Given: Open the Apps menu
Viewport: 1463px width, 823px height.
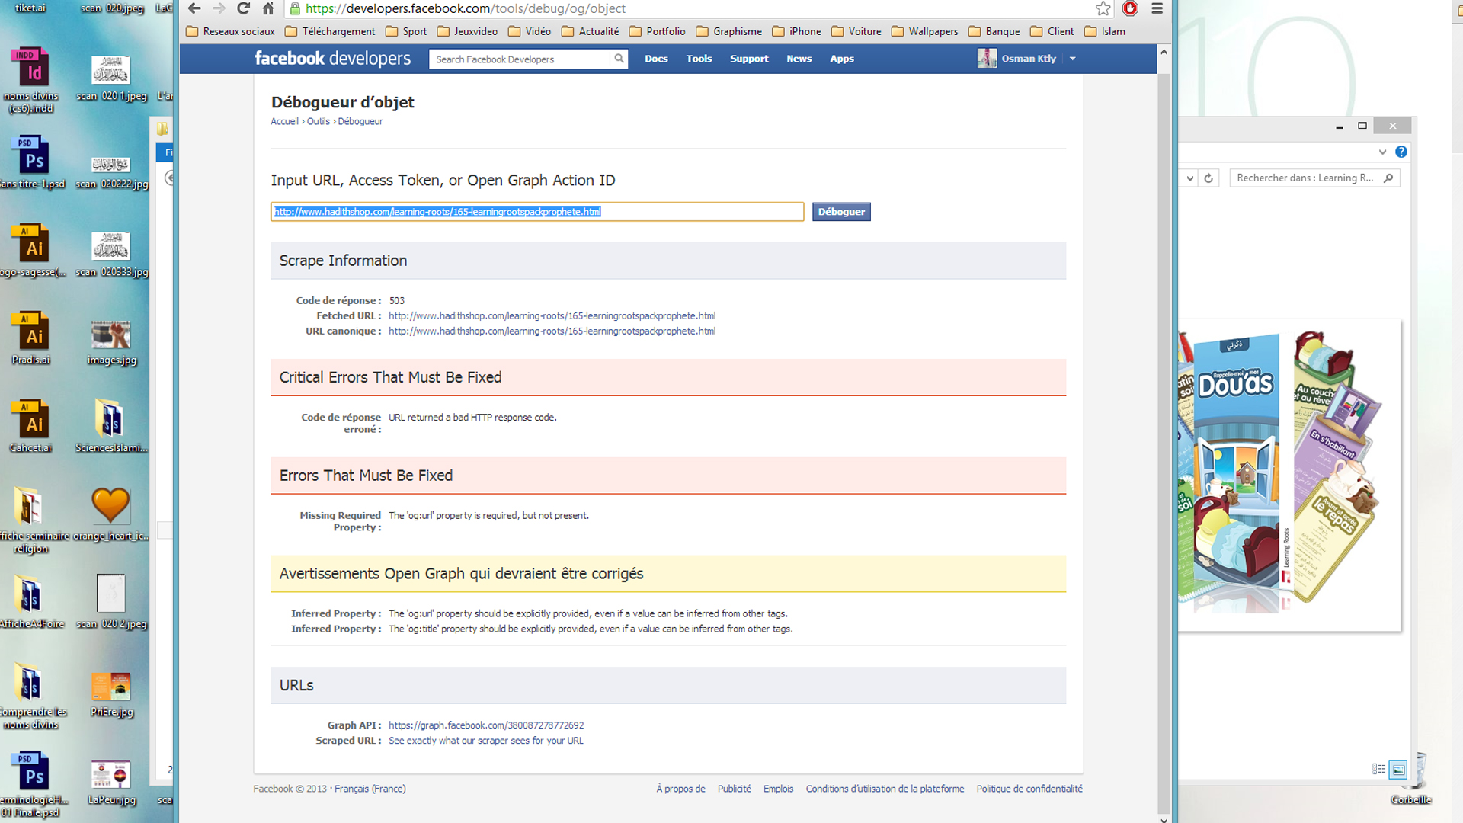Looking at the screenshot, I should 841,59.
